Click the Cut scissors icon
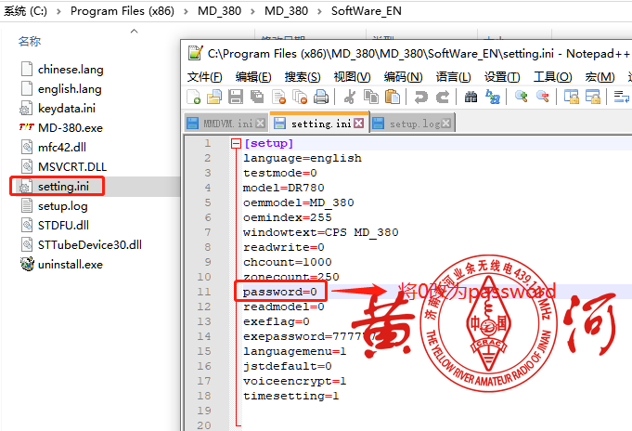The width and height of the screenshot is (632, 431). pyautogui.click(x=350, y=97)
